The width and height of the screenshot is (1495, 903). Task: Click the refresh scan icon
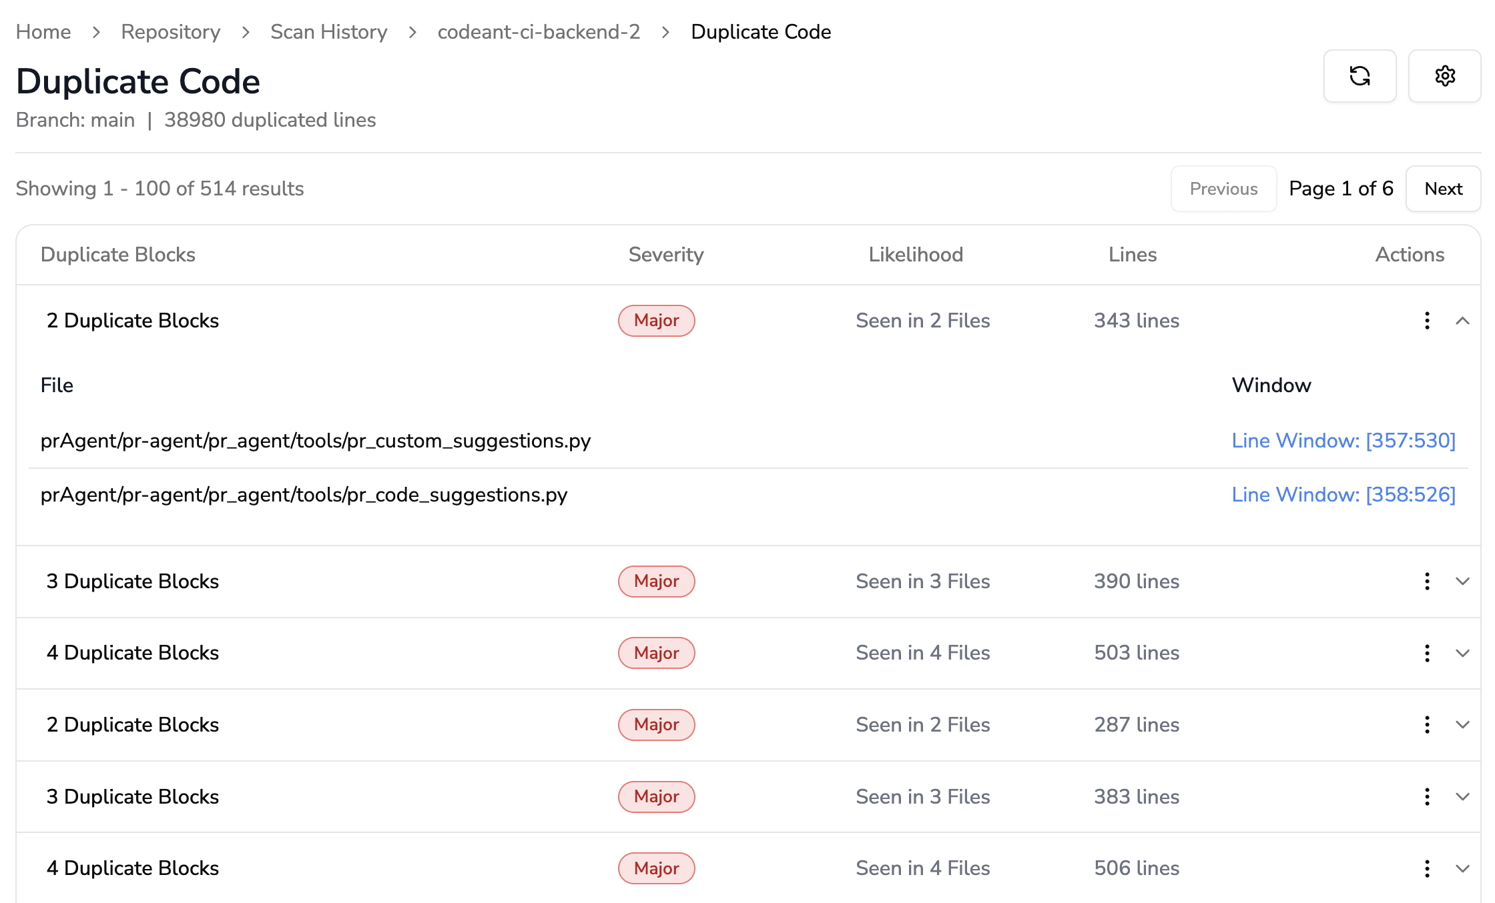point(1360,76)
